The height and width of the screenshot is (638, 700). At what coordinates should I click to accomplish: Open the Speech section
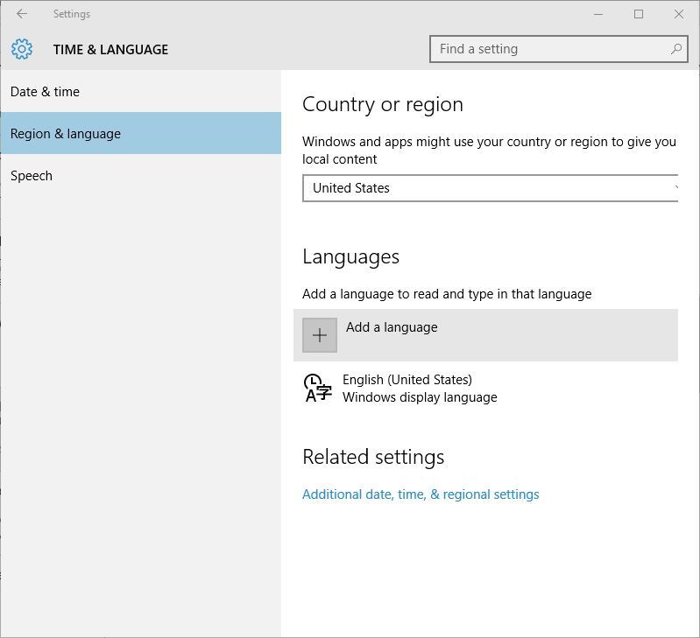coord(141,176)
